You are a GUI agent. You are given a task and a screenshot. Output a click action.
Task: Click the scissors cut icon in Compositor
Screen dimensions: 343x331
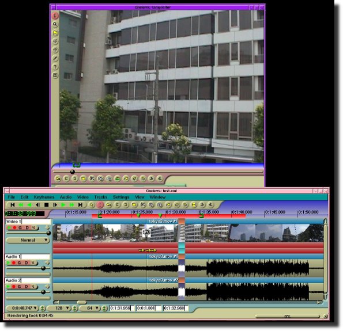coord(92,178)
